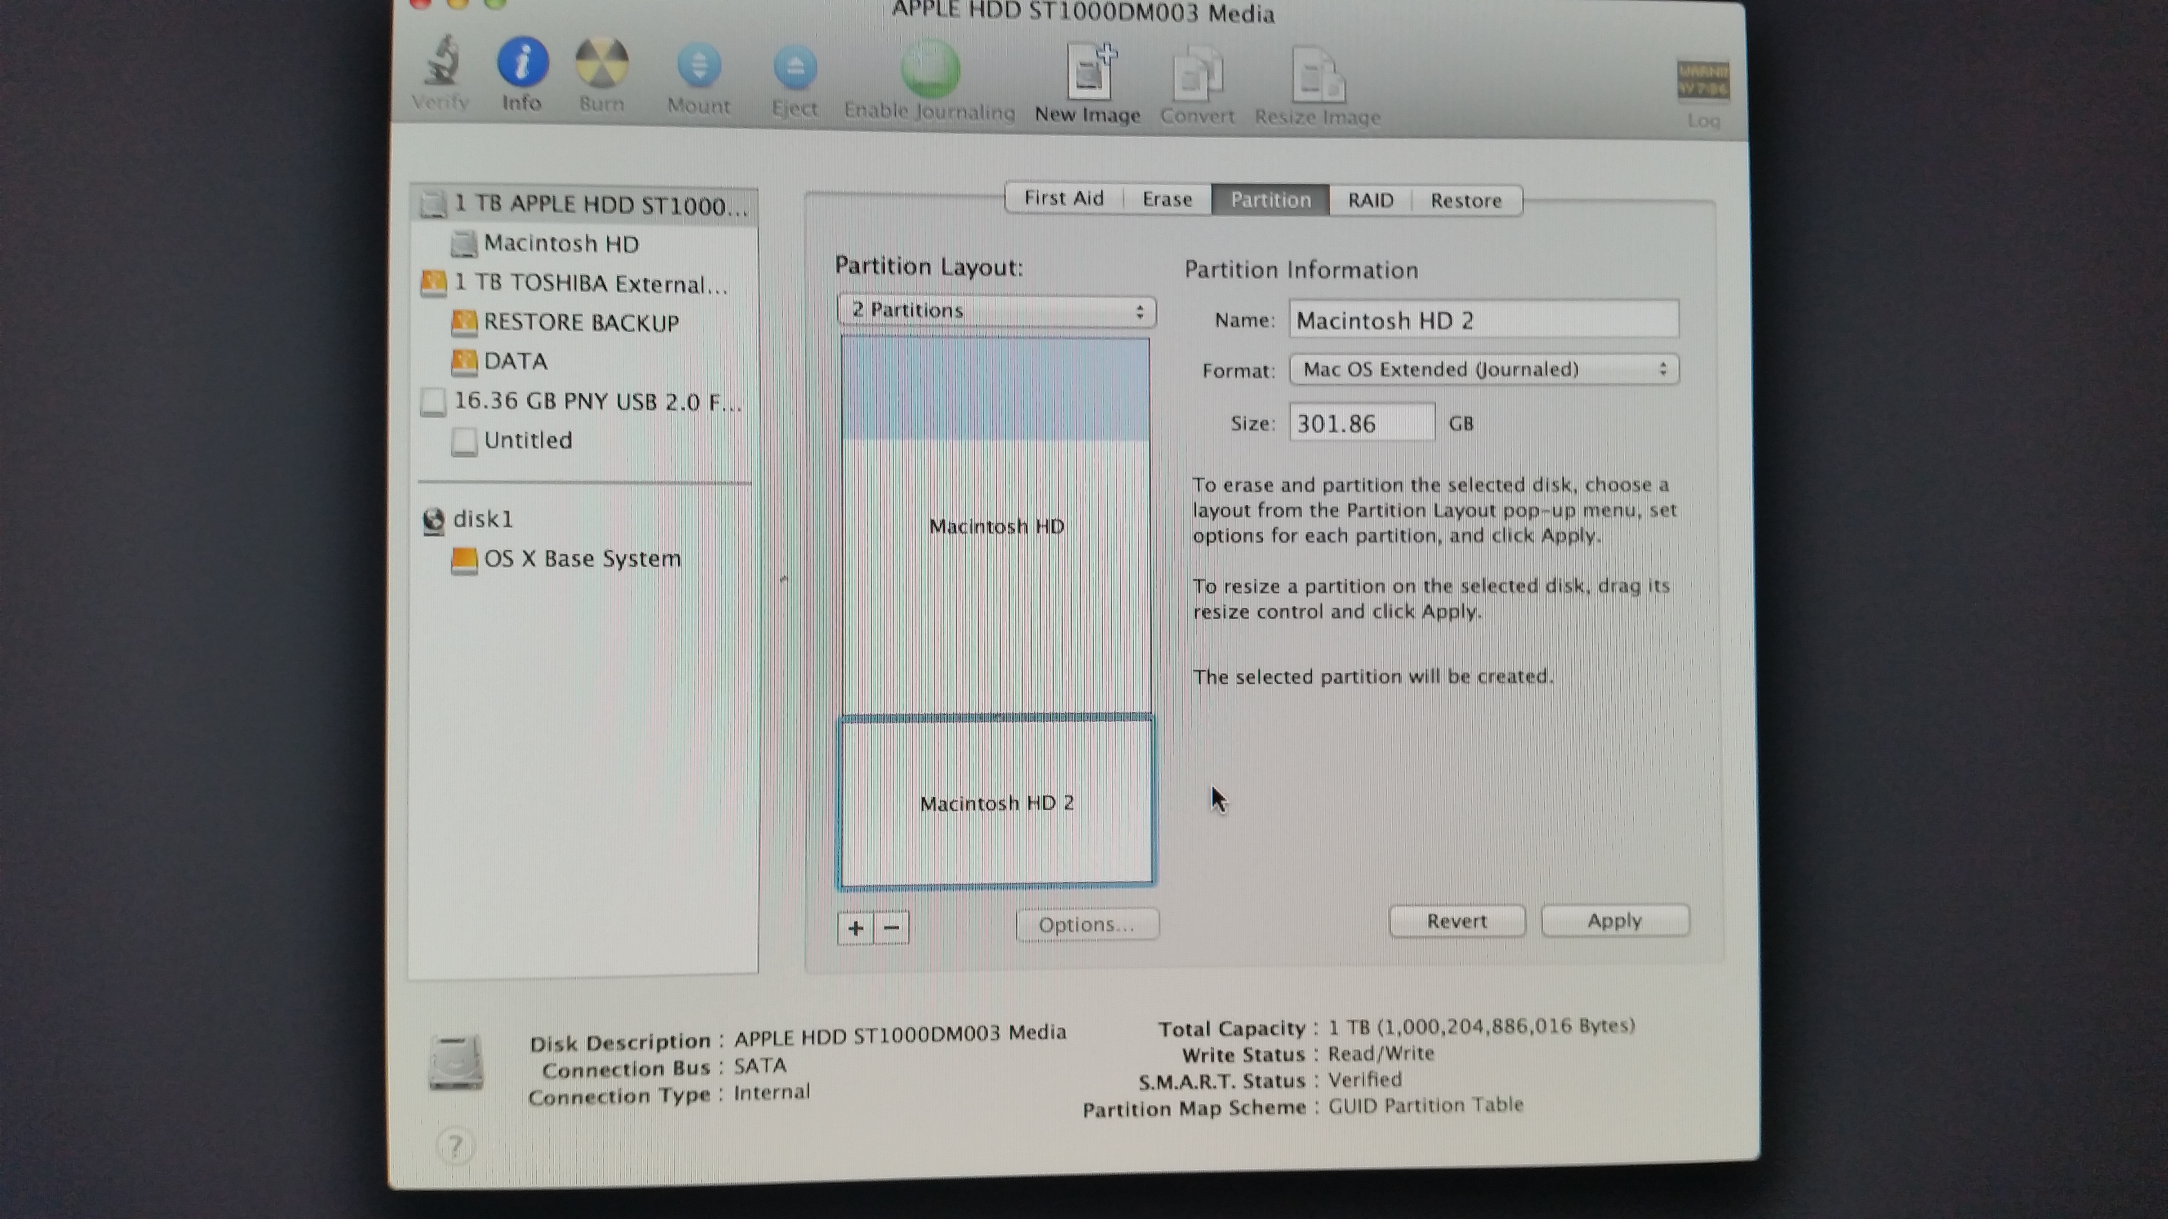Open the Info toolbar icon
Viewport: 2168px width, 1219px height.
(523, 62)
